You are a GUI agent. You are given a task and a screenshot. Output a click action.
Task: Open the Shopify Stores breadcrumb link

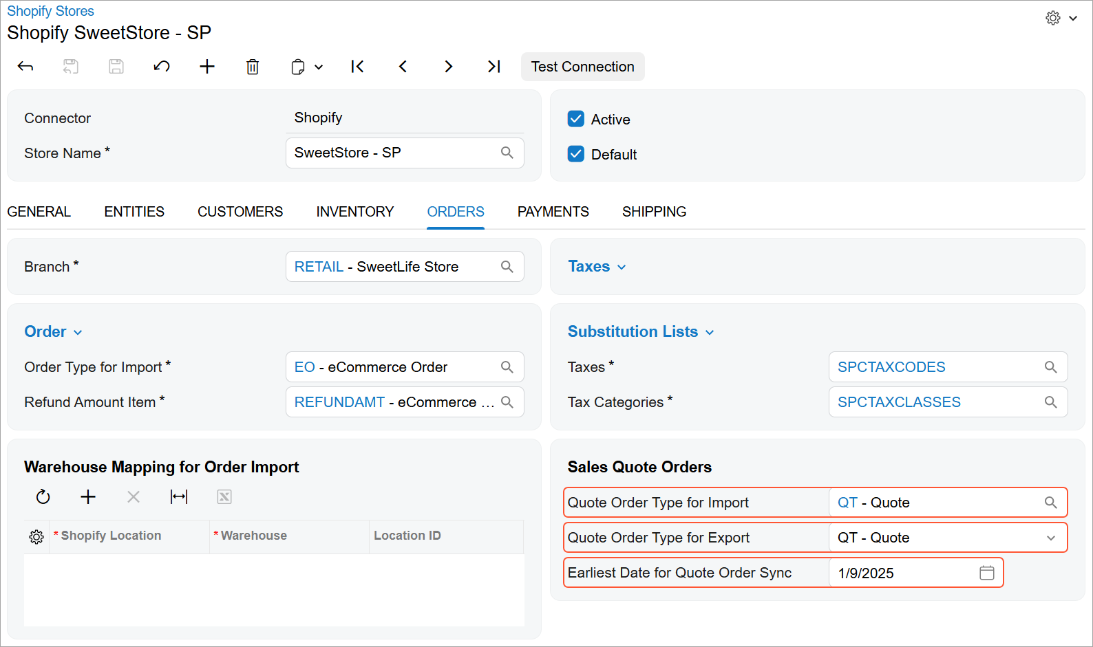pyautogui.click(x=50, y=11)
